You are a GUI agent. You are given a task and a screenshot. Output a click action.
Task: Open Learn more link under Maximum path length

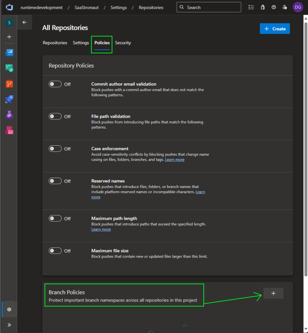(x=101, y=229)
